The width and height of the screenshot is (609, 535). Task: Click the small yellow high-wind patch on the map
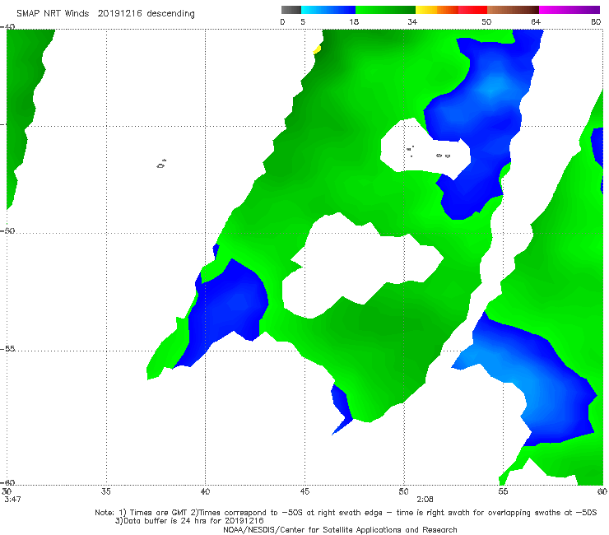click(317, 49)
